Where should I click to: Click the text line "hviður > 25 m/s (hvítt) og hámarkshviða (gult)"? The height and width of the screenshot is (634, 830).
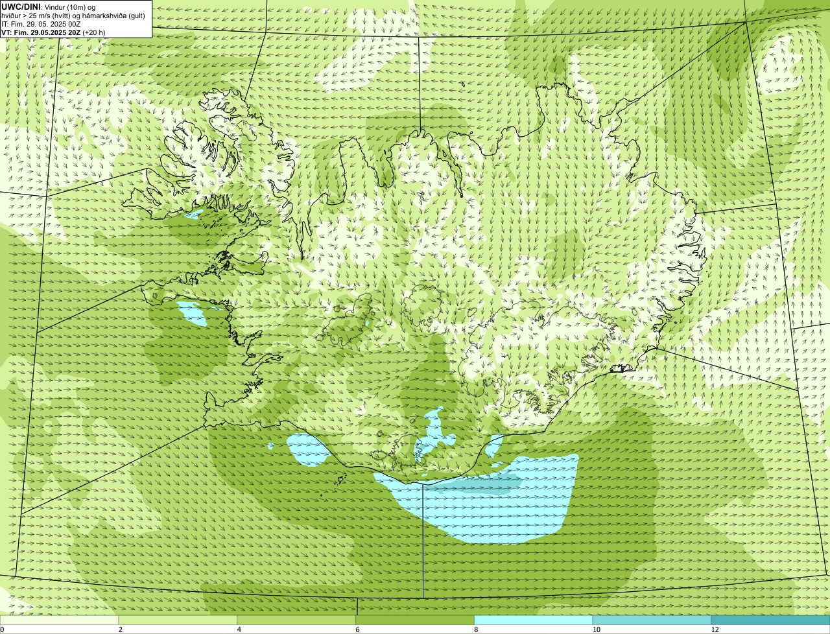pos(73,15)
